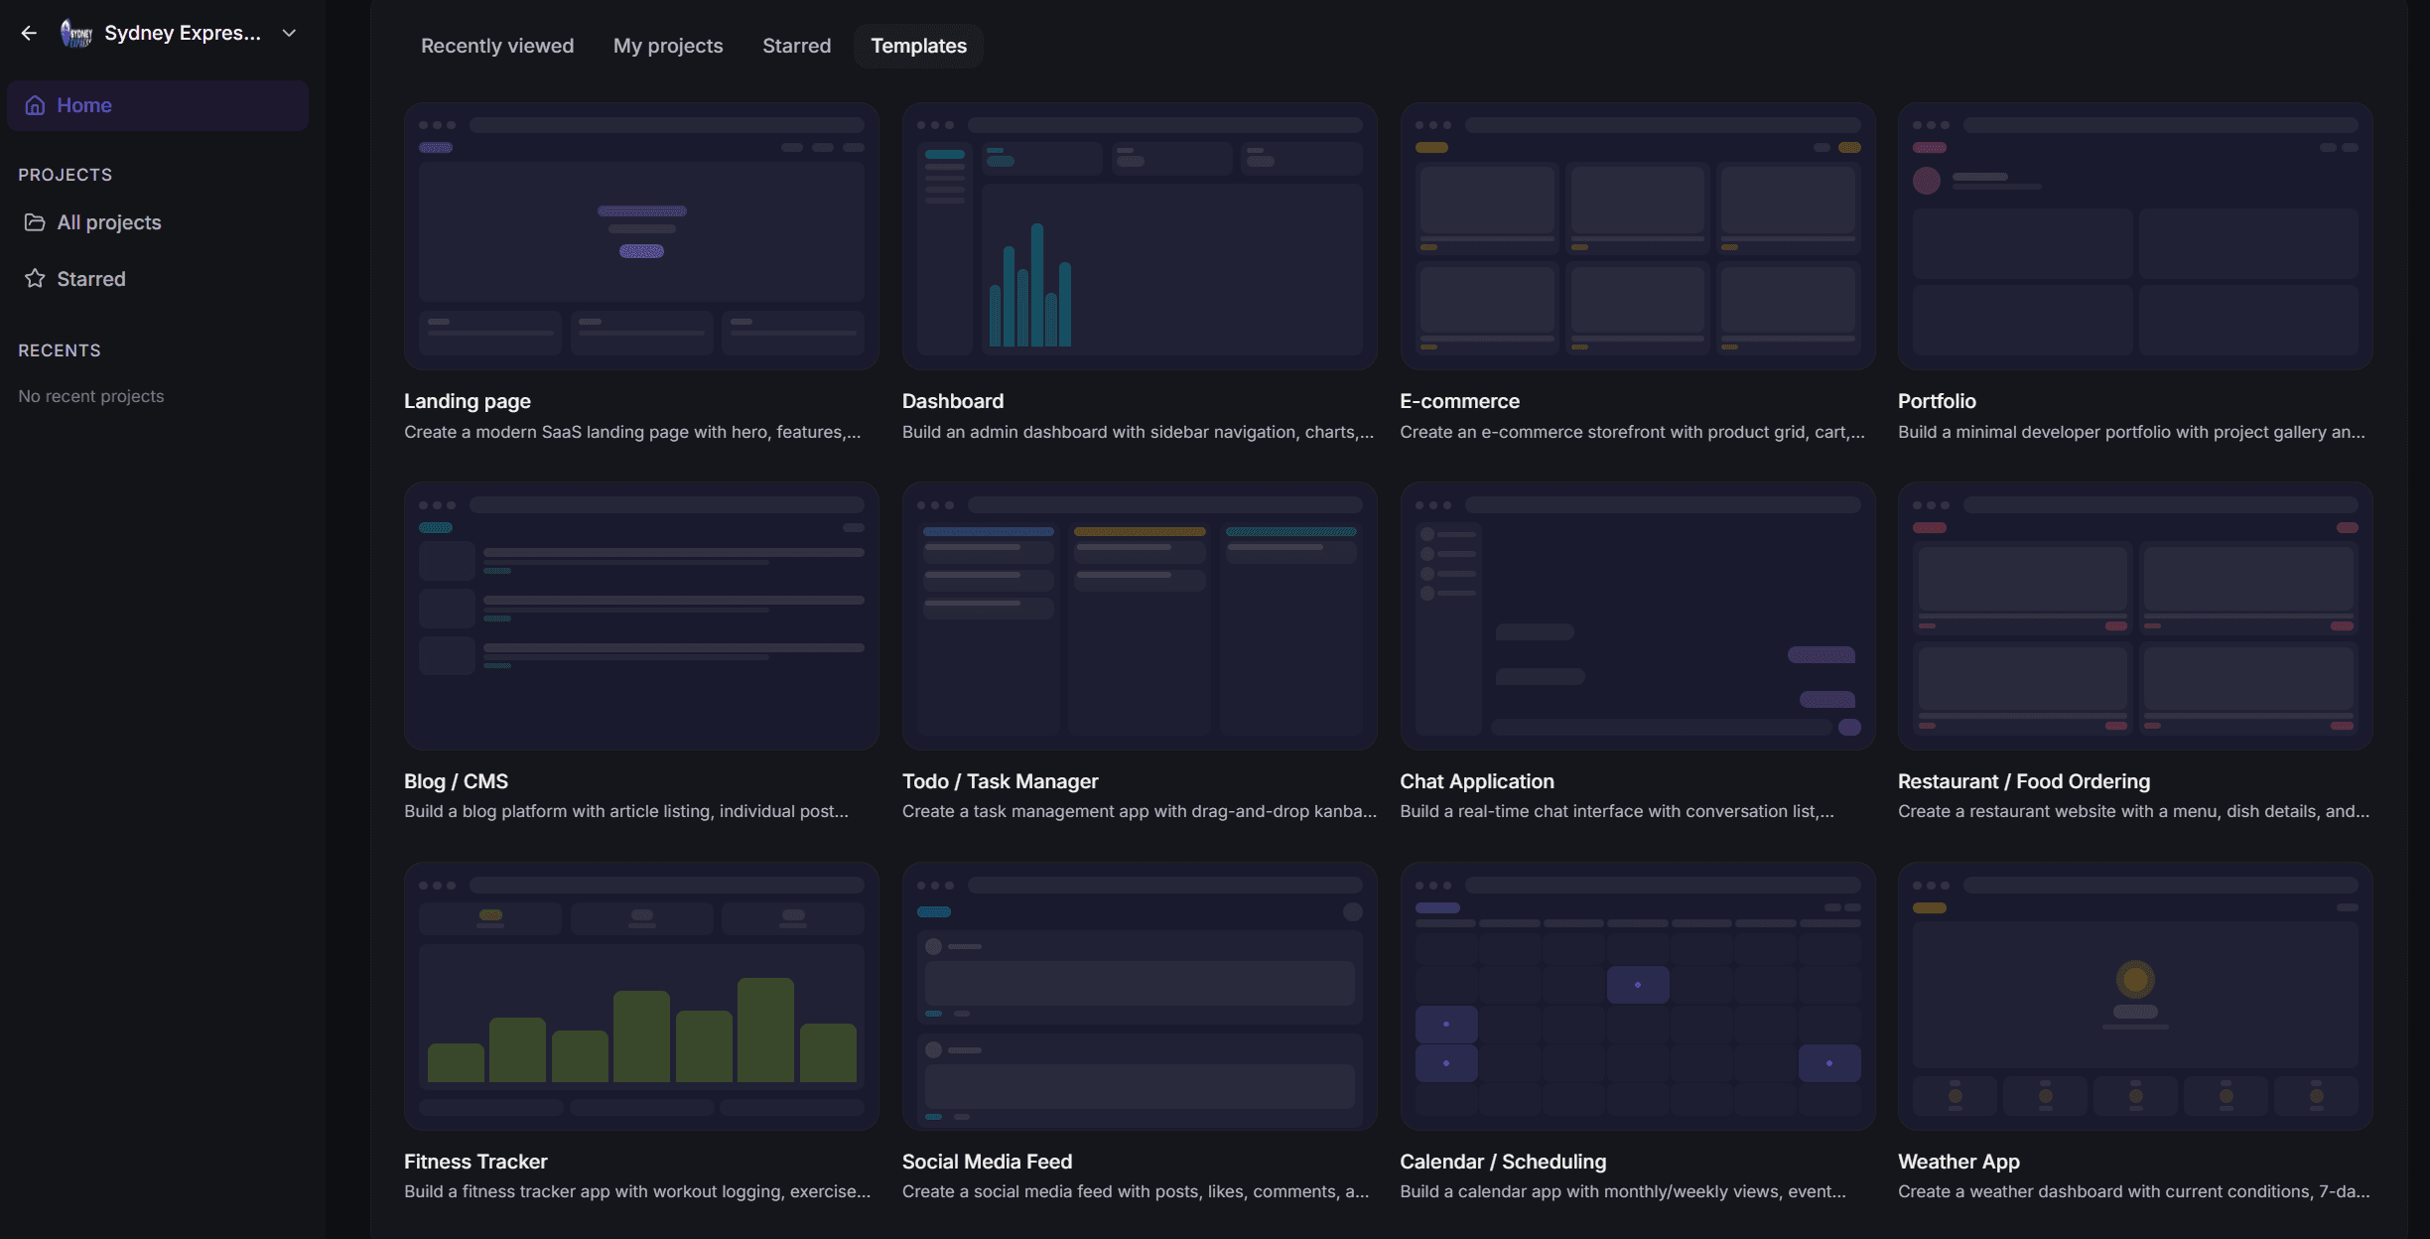
Task: Open the Portfolio template thumbnail
Action: [2135, 236]
